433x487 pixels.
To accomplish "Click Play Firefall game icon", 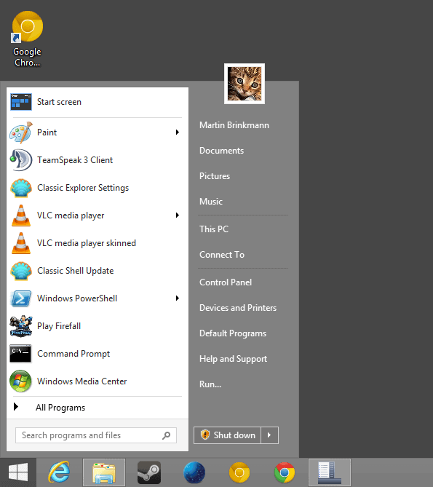I will click(x=21, y=326).
